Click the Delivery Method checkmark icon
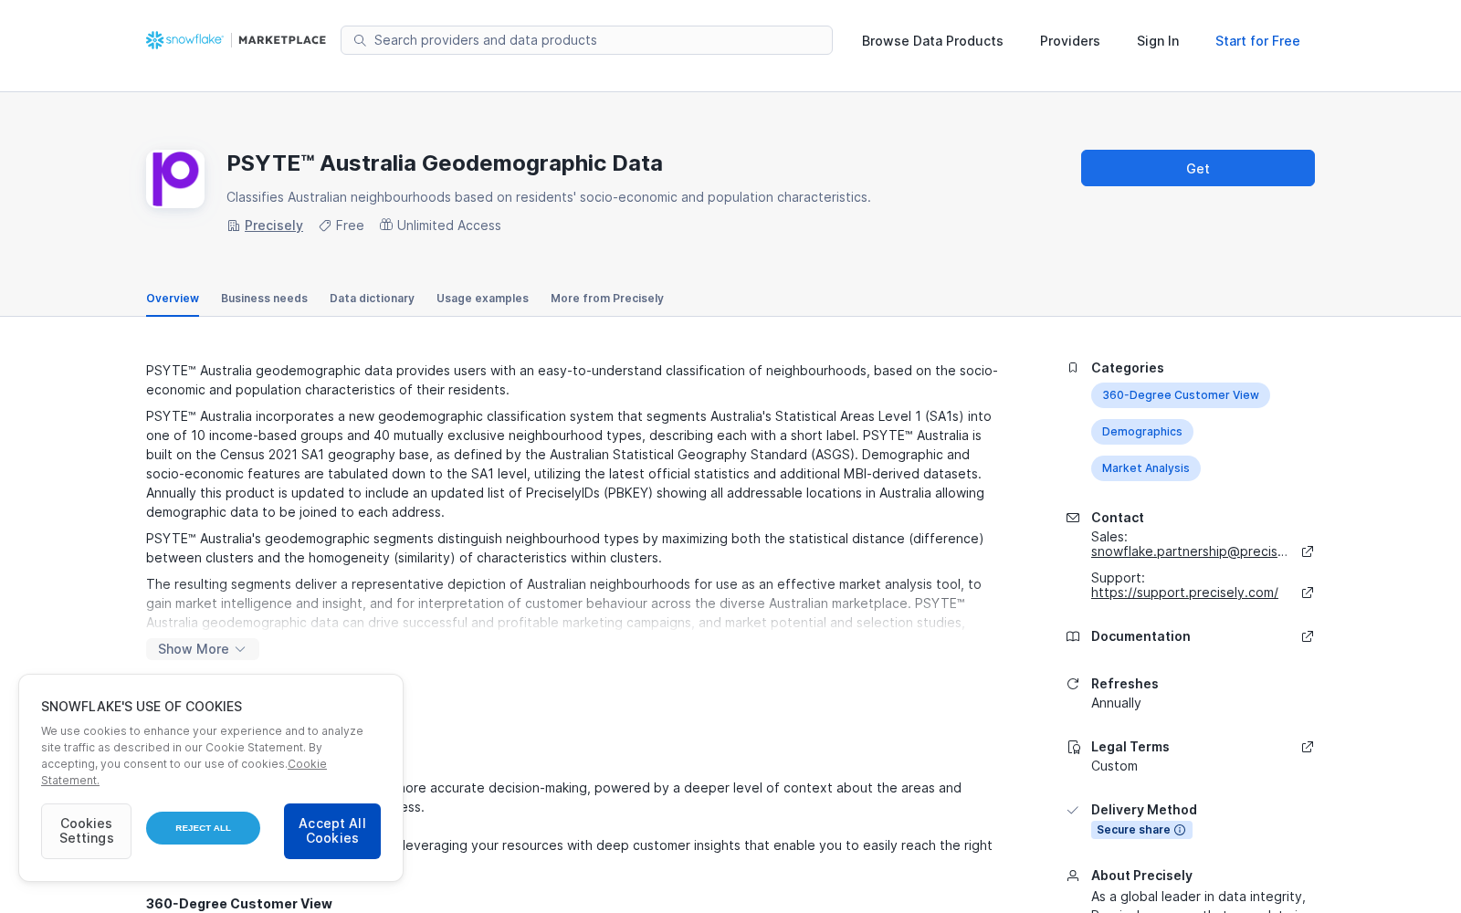Viewport: 1461px width, 913px height. (x=1073, y=810)
